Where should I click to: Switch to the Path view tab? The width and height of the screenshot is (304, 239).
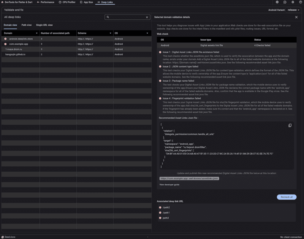[x=26, y=25]
